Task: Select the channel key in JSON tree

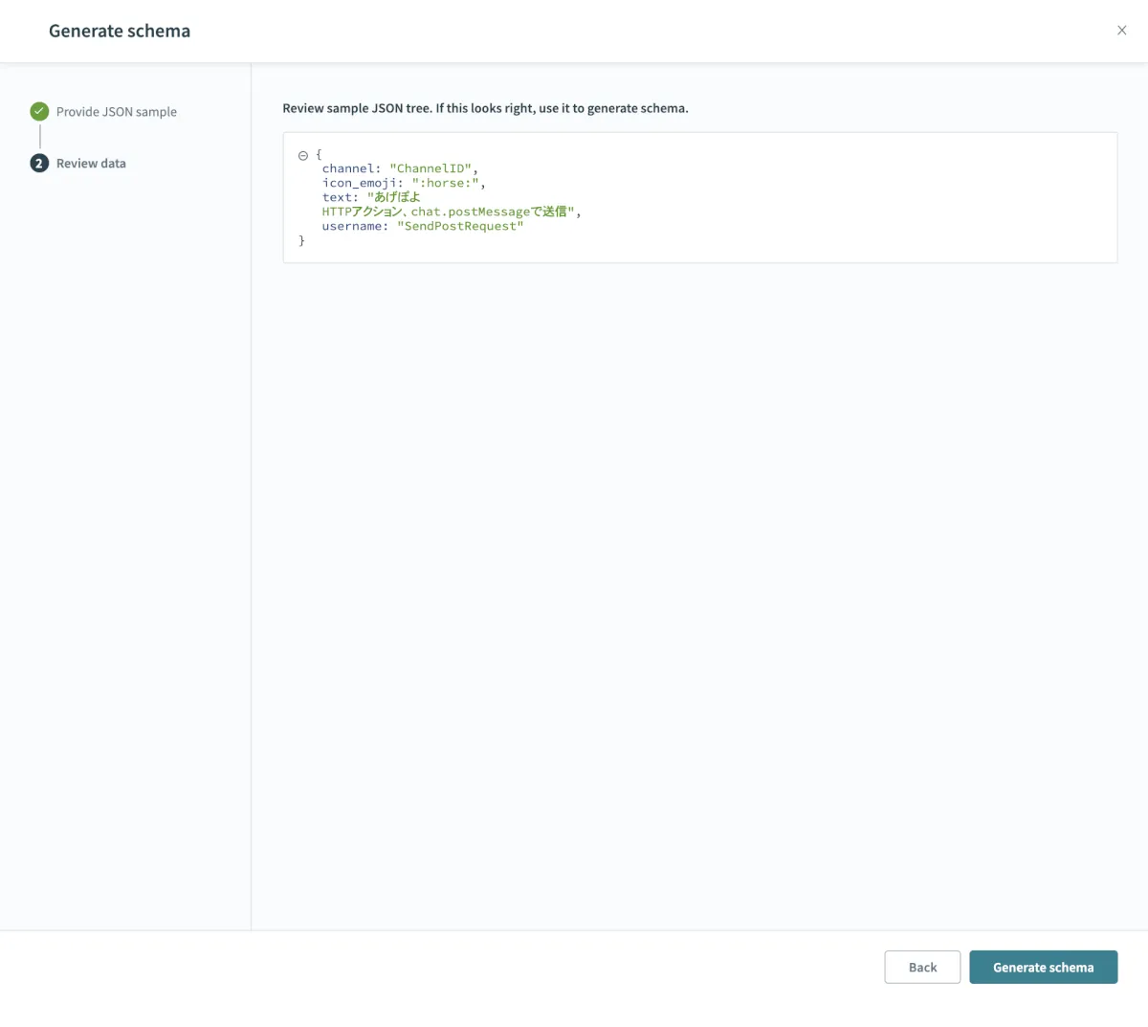Action: point(346,168)
